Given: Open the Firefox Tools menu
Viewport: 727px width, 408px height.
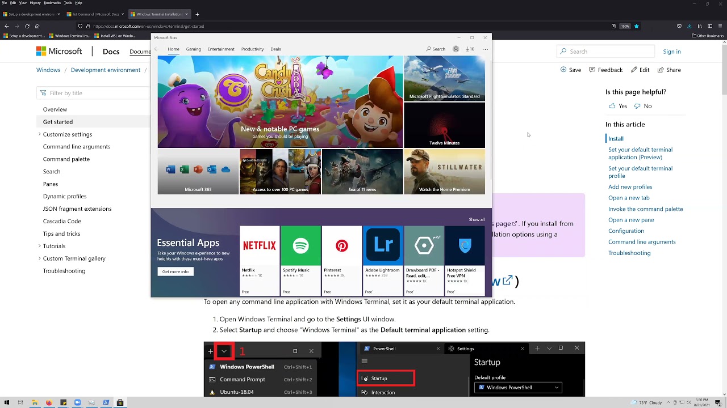Looking at the screenshot, I should click(x=68, y=3).
